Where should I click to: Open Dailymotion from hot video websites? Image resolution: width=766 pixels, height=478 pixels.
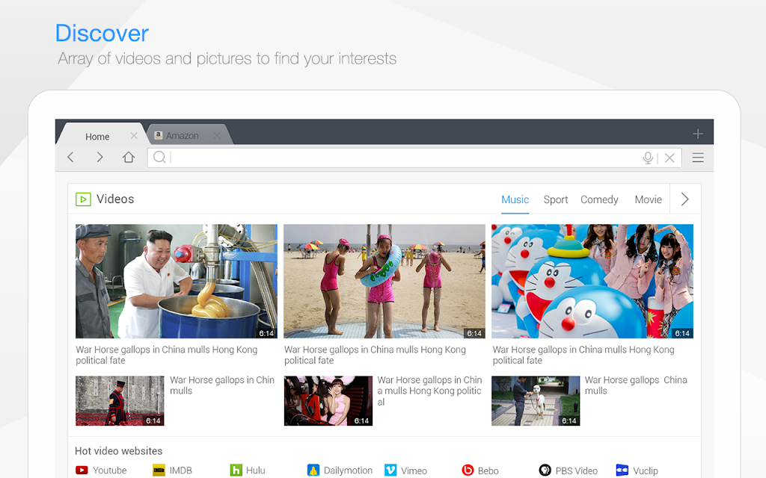[340, 471]
